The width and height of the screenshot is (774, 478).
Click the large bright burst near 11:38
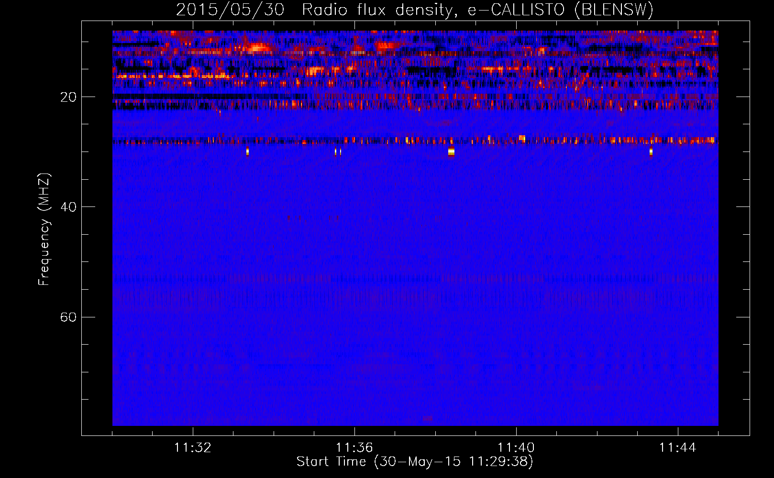(451, 152)
